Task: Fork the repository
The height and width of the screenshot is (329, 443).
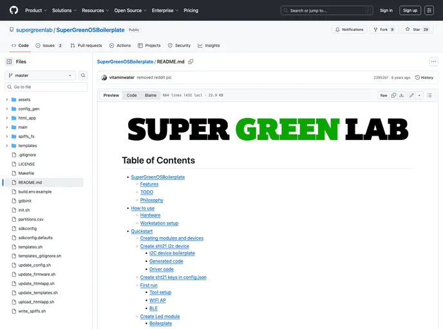Action: pyautogui.click(x=384, y=30)
